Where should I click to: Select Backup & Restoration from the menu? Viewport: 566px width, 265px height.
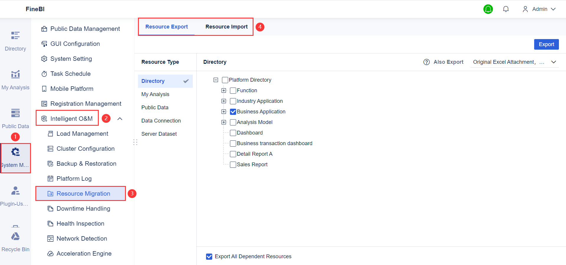[86, 164]
